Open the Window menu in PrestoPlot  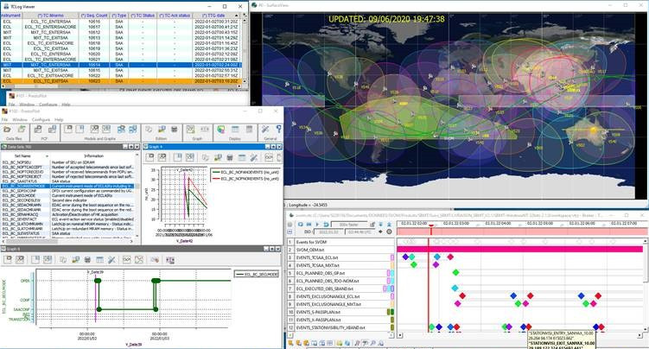(19, 117)
